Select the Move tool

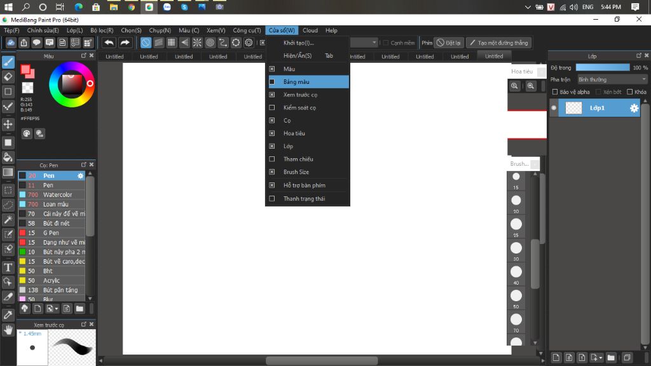[x=8, y=124]
